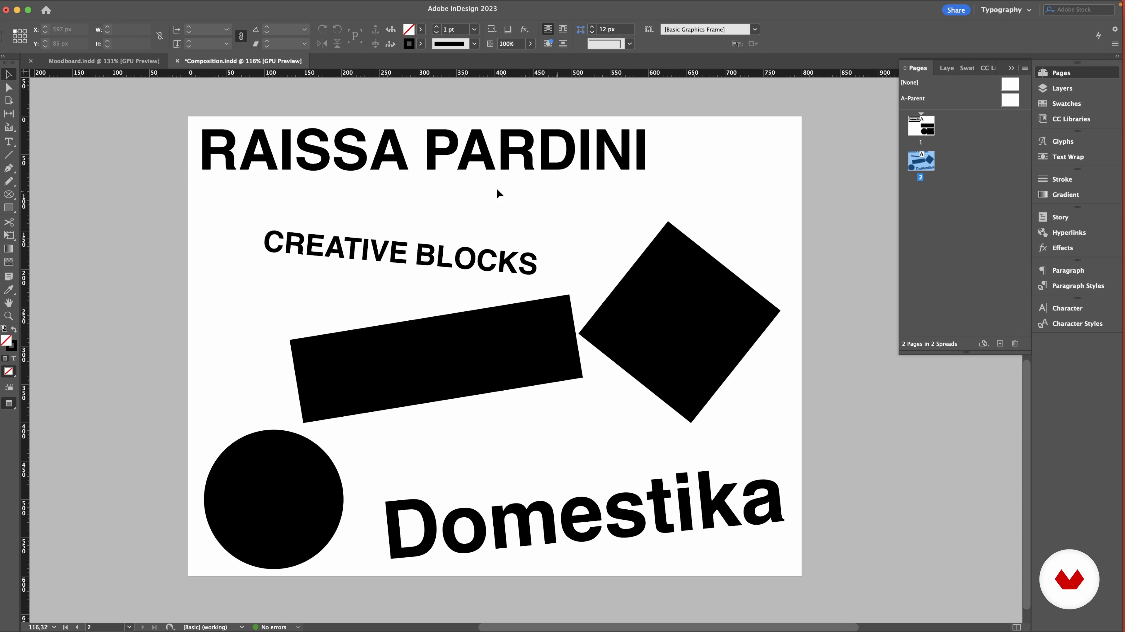Image resolution: width=1125 pixels, height=632 pixels.
Task: Toggle No Text Wrap option
Action: (548, 29)
